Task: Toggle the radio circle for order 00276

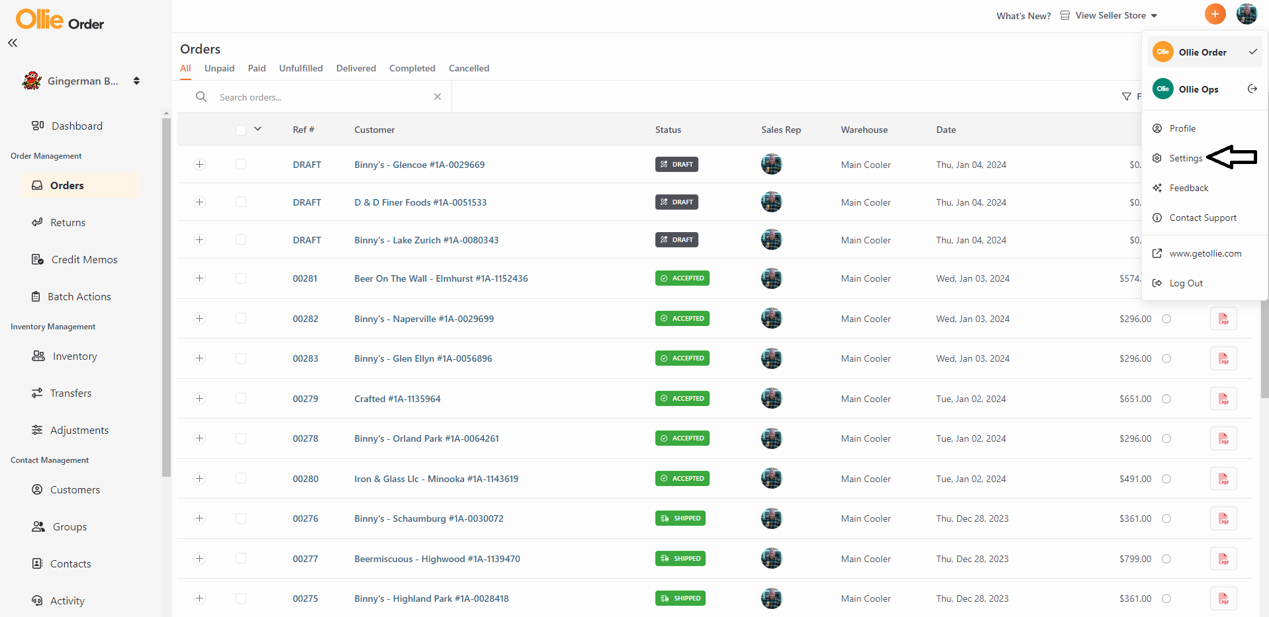Action: 1166,518
